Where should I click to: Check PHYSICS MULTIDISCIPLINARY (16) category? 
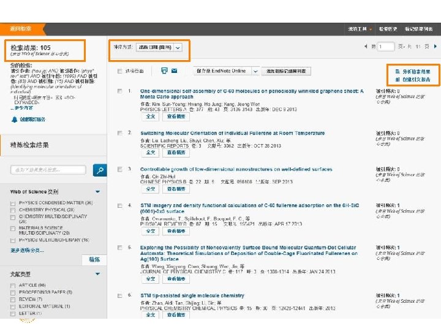(x=13, y=240)
